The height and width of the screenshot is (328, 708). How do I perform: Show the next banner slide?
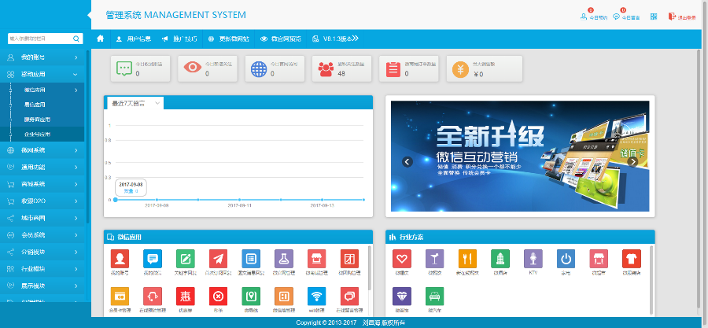(632, 161)
